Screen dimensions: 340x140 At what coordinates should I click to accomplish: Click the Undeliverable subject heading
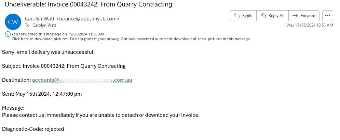pos(88,4)
